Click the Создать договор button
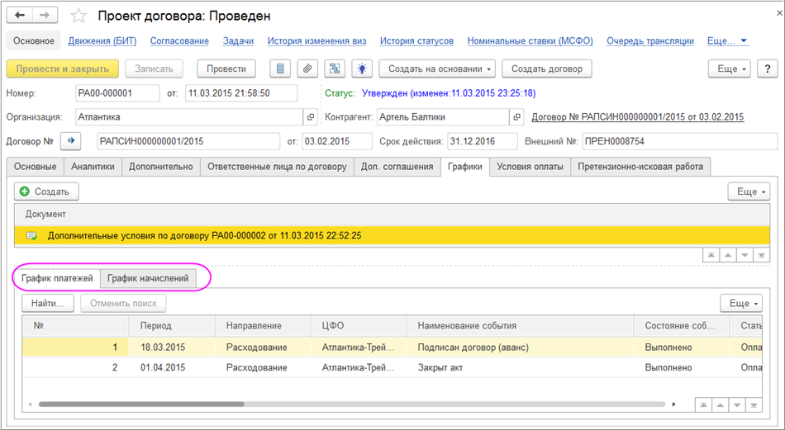Image resolution: width=785 pixels, height=430 pixels. (x=546, y=69)
